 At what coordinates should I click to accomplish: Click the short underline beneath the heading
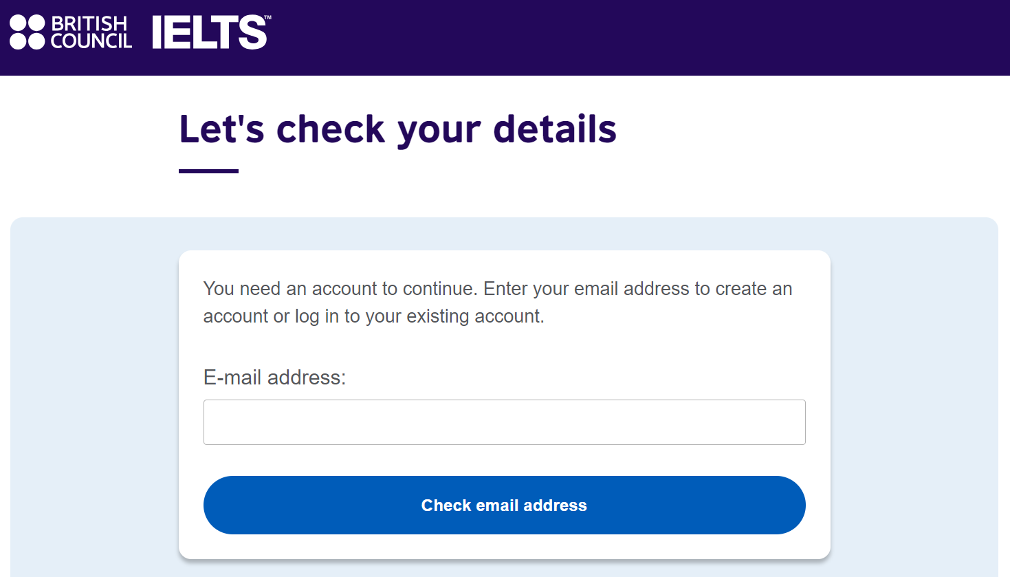tap(208, 171)
